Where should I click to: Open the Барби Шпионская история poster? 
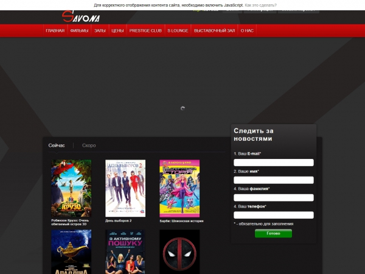click(179, 188)
